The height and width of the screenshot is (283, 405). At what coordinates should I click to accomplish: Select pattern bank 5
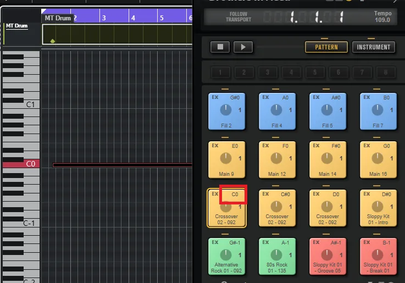[x=315, y=73]
